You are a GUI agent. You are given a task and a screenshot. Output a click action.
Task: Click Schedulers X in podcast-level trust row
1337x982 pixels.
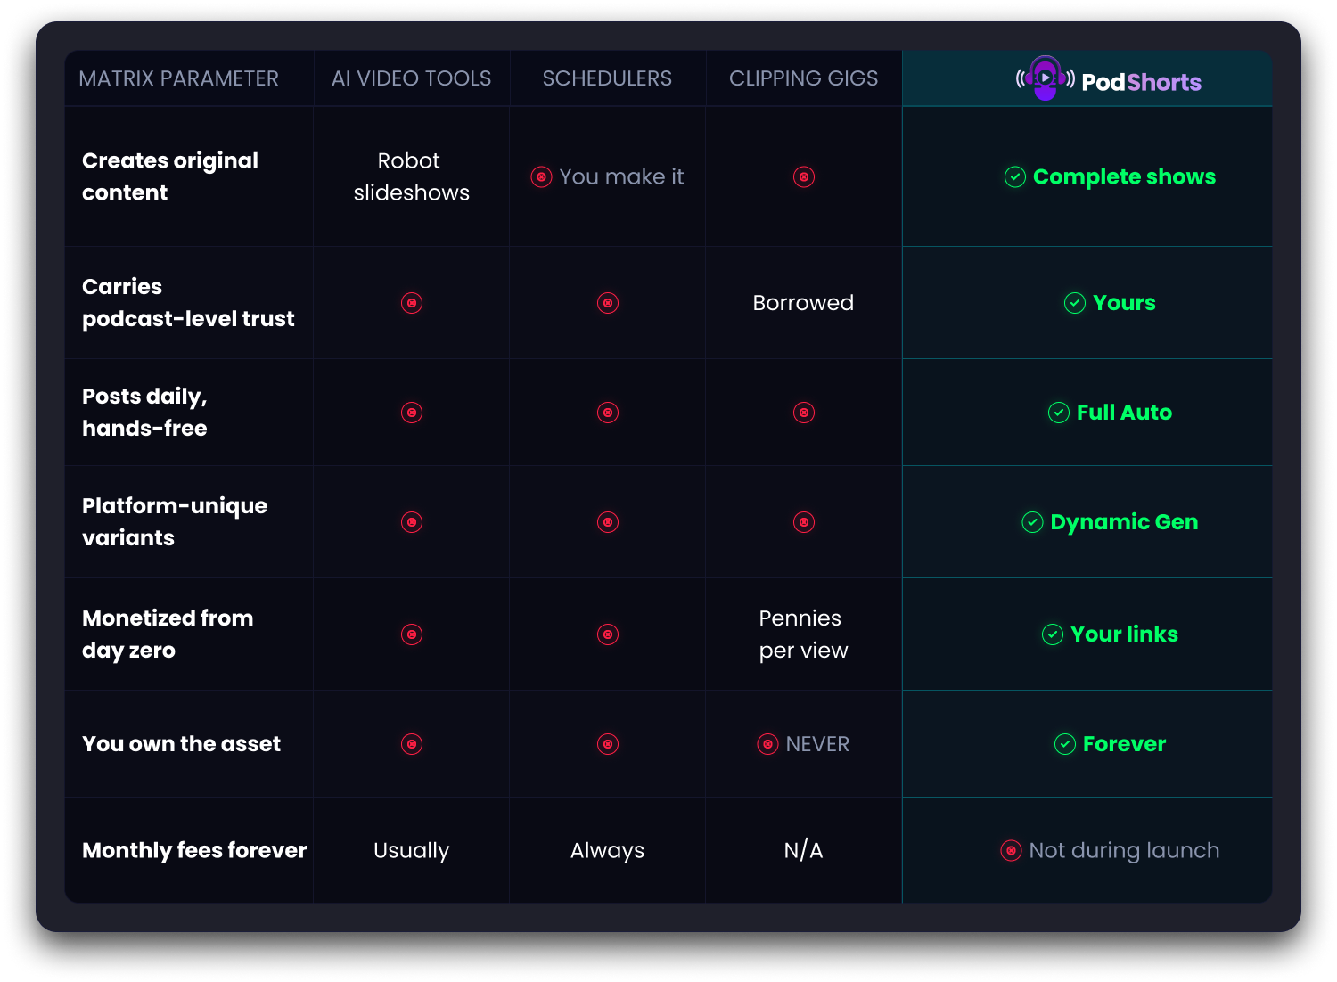608,303
